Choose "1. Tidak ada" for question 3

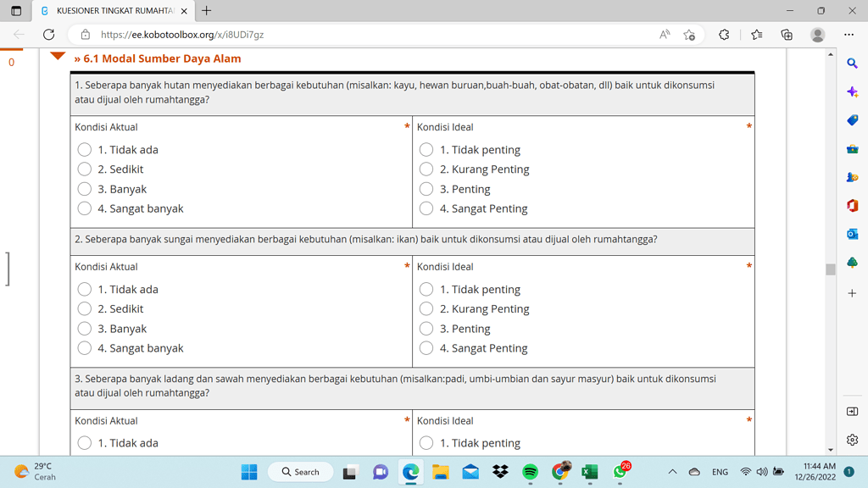[84, 442]
